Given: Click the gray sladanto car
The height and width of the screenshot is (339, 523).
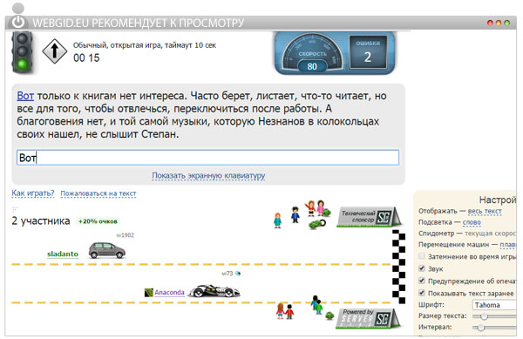Looking at the screenshot, I should [106, 250].
